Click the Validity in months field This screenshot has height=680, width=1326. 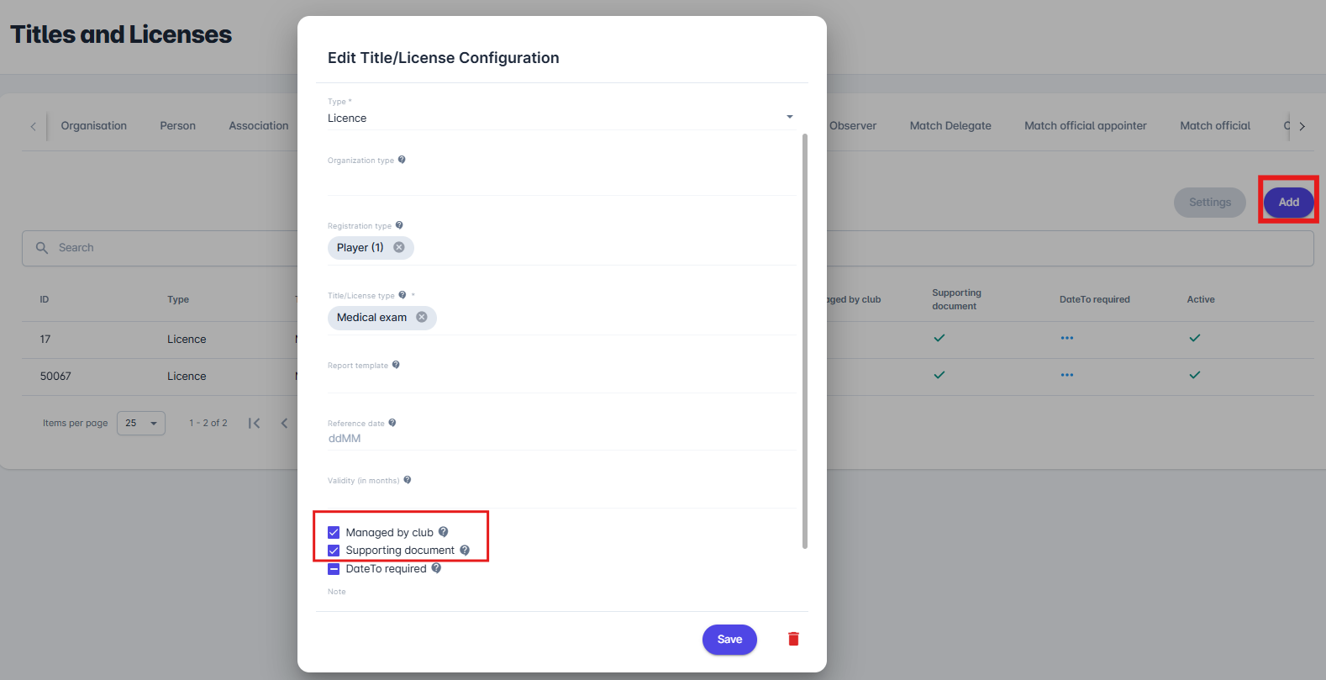(560, 496)
